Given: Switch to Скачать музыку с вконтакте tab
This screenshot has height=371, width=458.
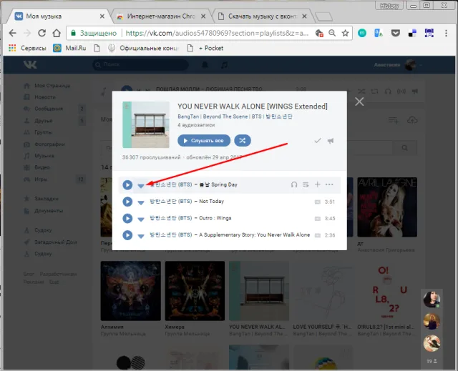Looking at the screenshot, I should [262, 16].
